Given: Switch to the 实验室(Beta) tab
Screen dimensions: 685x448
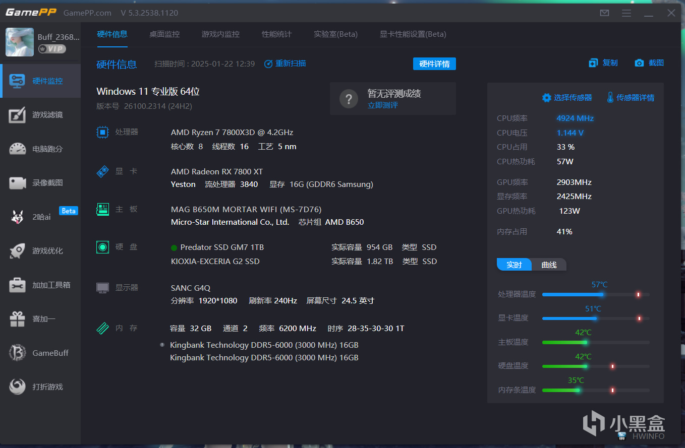Looking at the screenshot, I should (x=335, y=34).
